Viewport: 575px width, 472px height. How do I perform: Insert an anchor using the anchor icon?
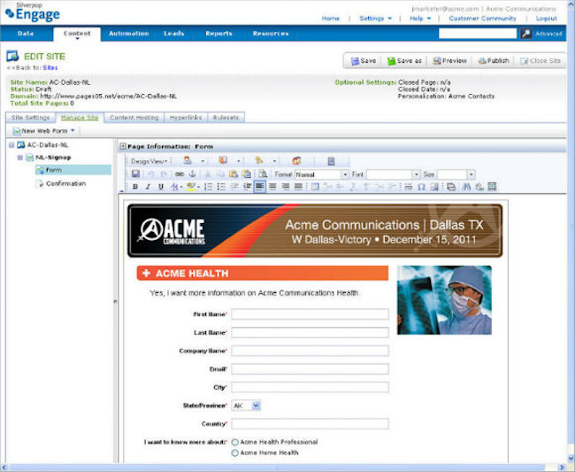pyautogui.click(x=192, y=174)
